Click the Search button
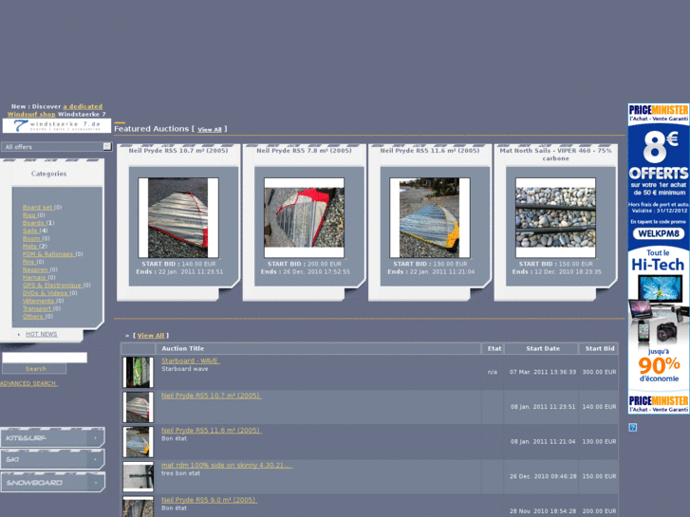The width and height of the screenshot is (690, 517). [34, 369]
